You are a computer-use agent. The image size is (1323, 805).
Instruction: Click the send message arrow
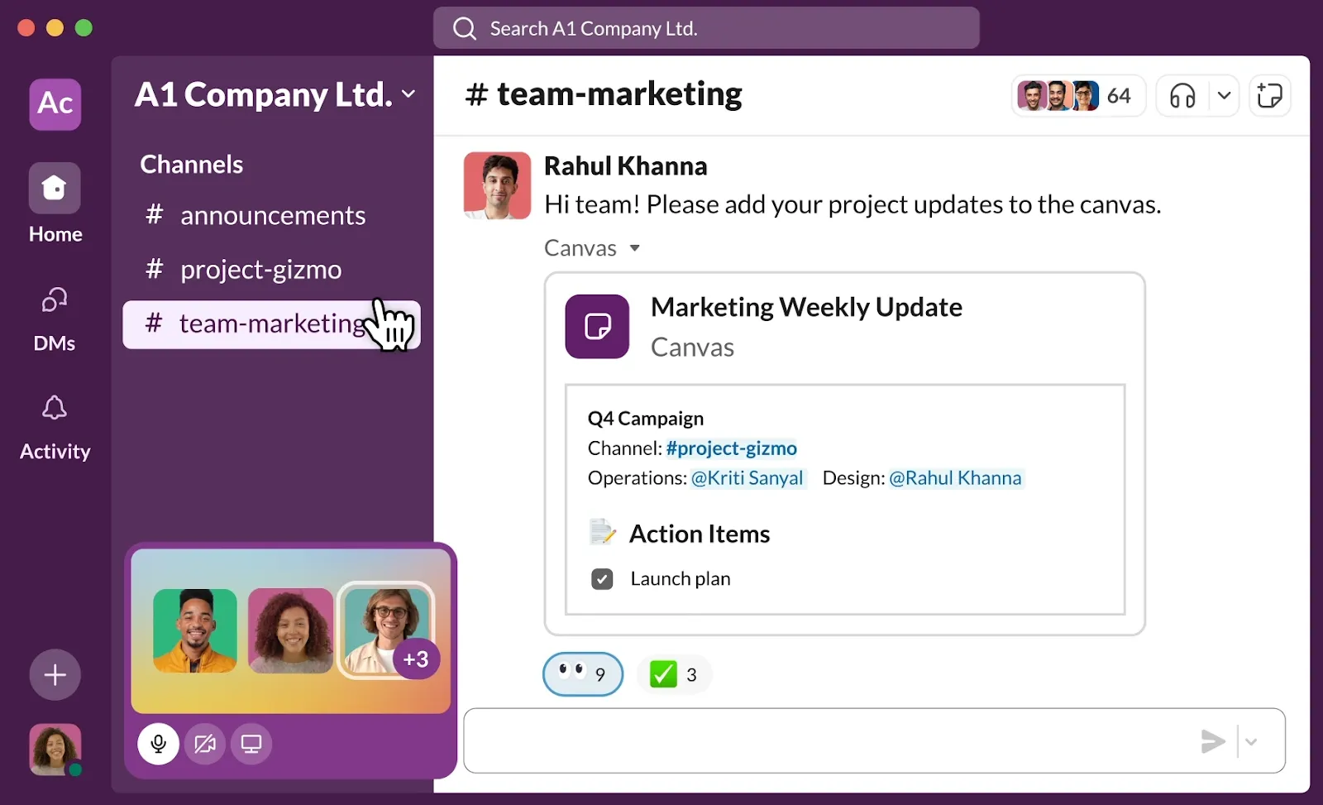(1212, 741)
